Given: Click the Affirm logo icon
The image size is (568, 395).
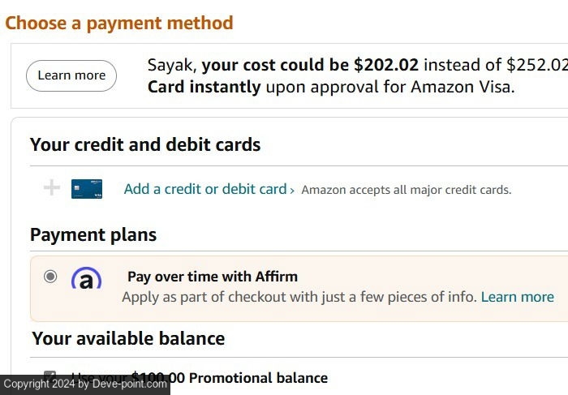Looking at the screenshot, I should 86,280.
